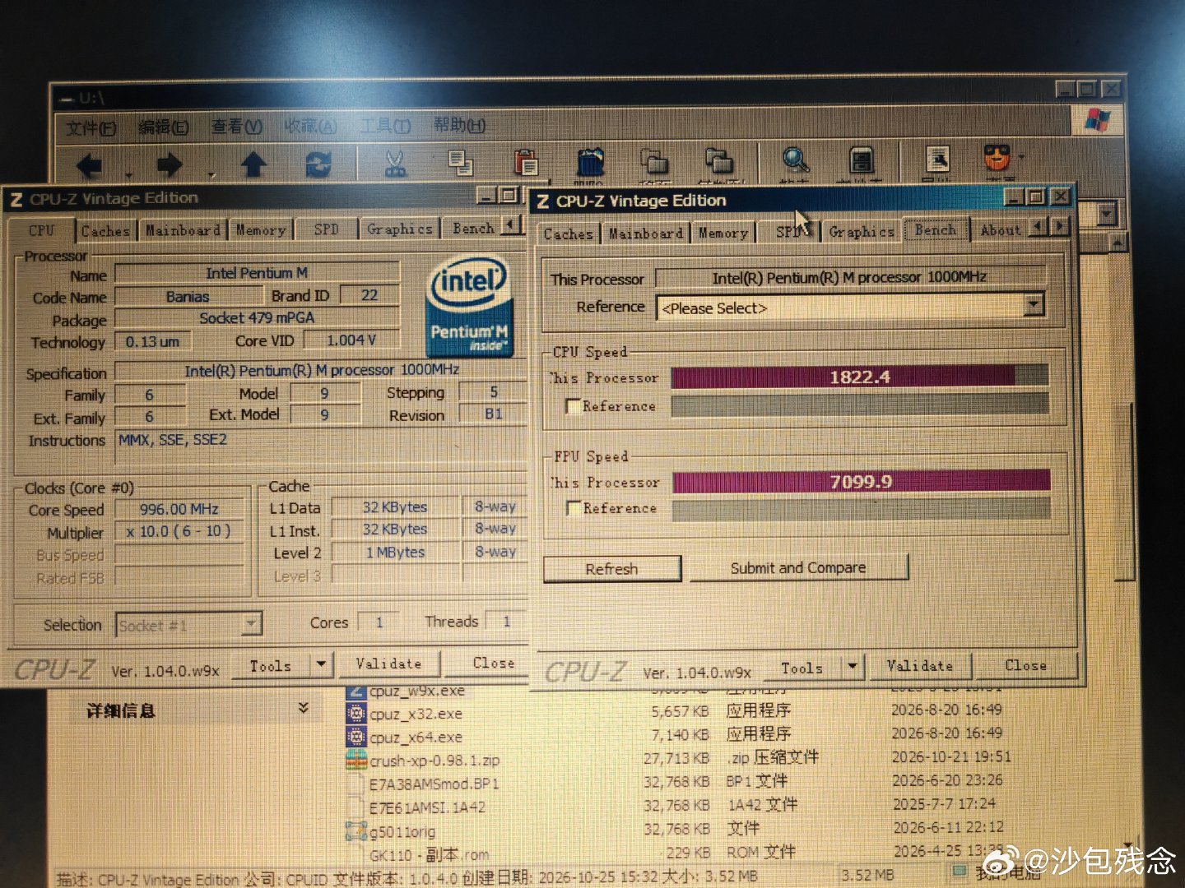This screenshot has width=1185, height=888.
Task: Click the Submit and Compare button
Action: tap(798, 568)
